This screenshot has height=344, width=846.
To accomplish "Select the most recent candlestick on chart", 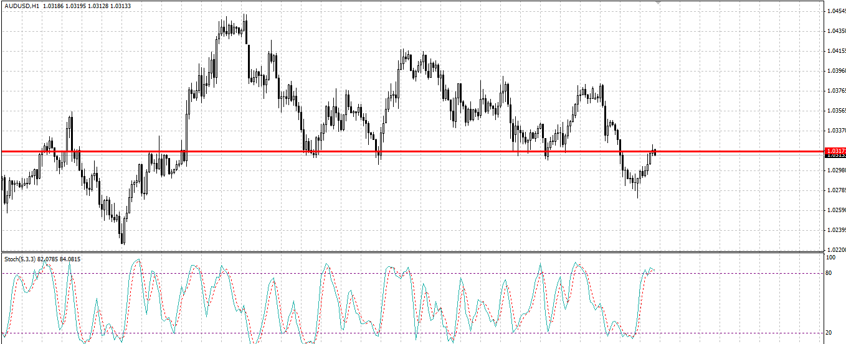I will (x=655, y=151).
